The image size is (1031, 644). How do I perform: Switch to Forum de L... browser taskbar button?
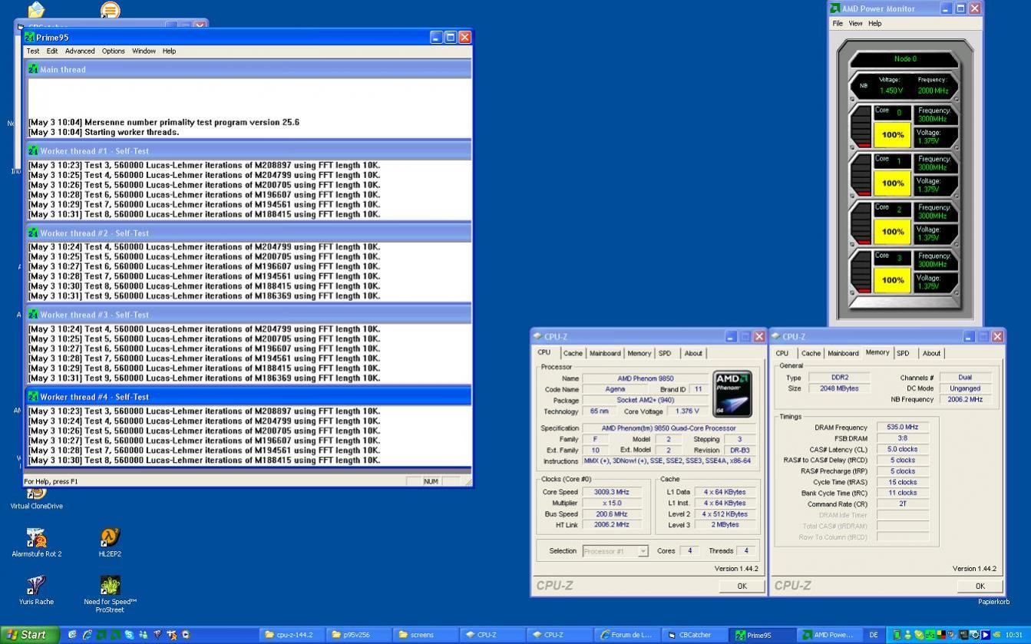coord(629,635)
